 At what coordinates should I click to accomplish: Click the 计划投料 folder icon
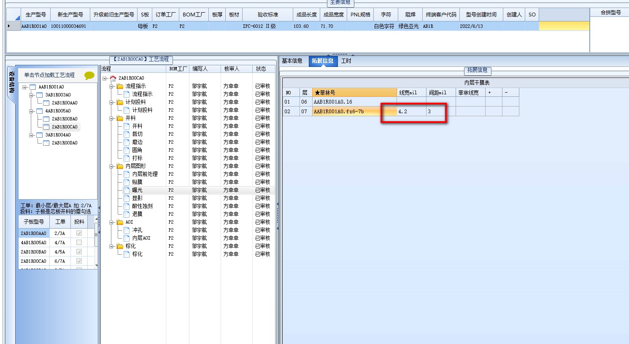(x=120, y=102)
